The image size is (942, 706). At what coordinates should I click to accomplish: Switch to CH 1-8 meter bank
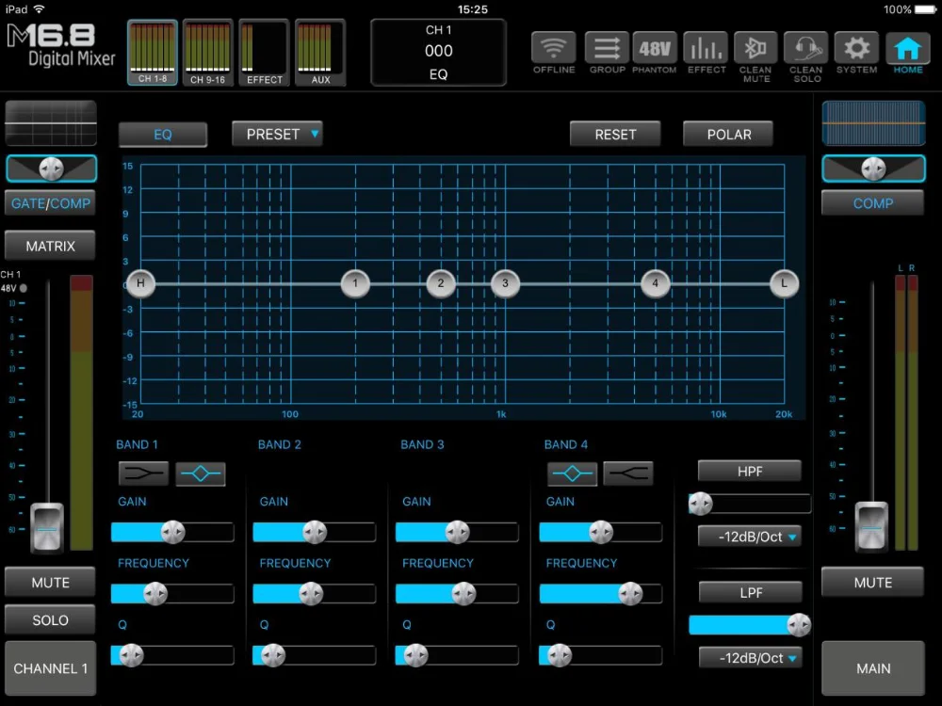click(153, 53)
